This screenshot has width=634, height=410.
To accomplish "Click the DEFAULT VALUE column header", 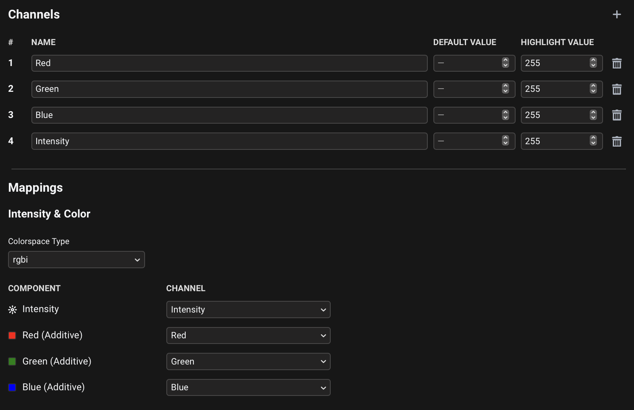I will pyautogui.click(x=465, y=42).
